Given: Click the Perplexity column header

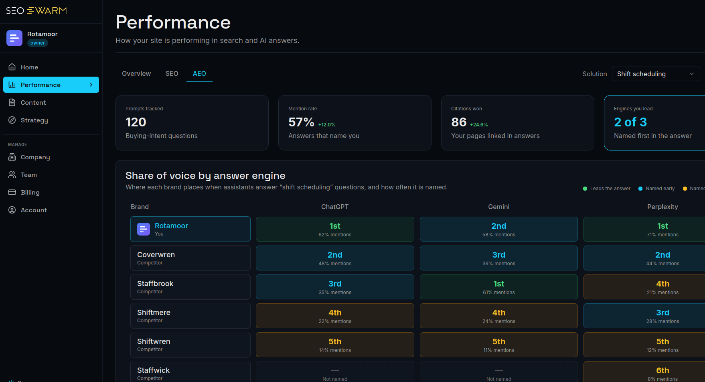Looking at the screenshot, I should click(x=662, y=207).
